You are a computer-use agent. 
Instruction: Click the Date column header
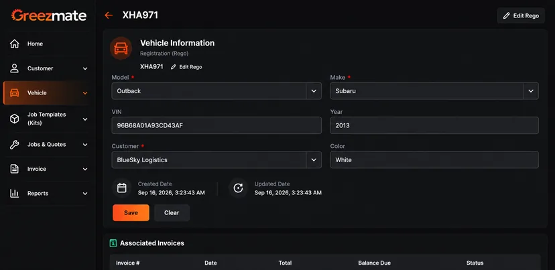point(210,263)
